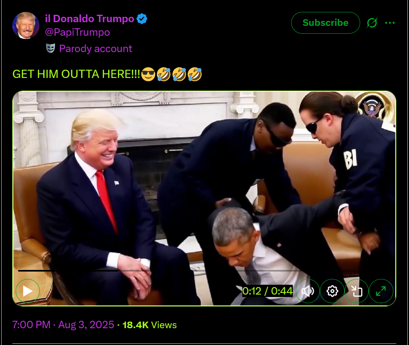
Task: Play the video
Action: coord(28,291)
